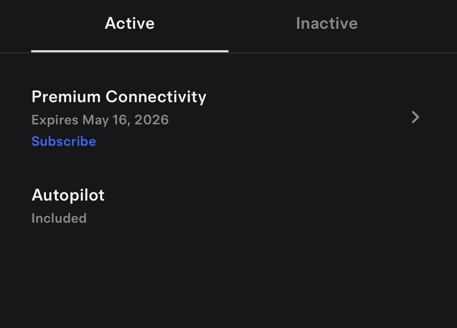Image resolution: width=457 pixels, height=328 pixels.
Task: Click the blue Subscribe link
Action: coord(64,141)
